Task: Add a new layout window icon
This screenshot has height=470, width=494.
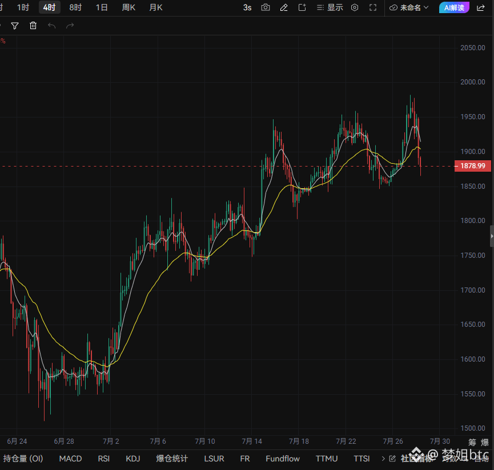Action: (302, 7)
